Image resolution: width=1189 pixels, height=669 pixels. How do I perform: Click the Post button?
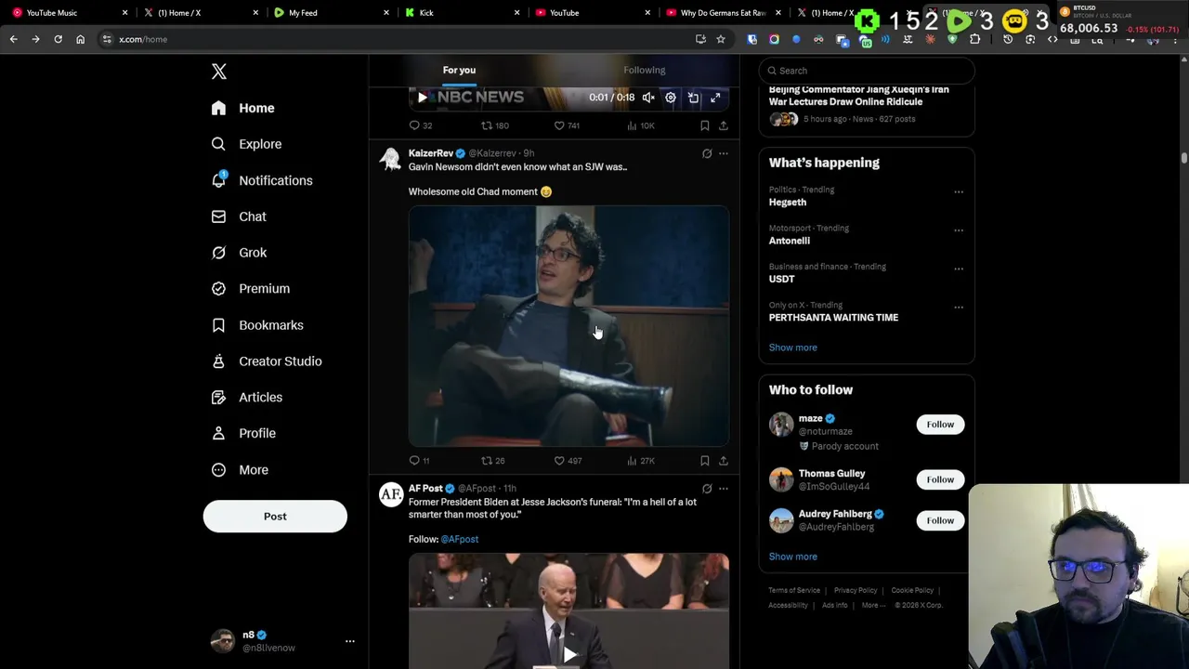pos(275,517)
